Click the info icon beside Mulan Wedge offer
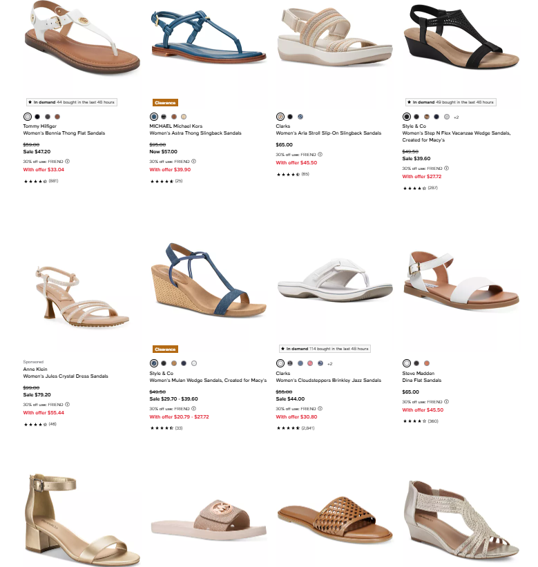This screenshot has height=567, width=538. (x=194, y=409)
